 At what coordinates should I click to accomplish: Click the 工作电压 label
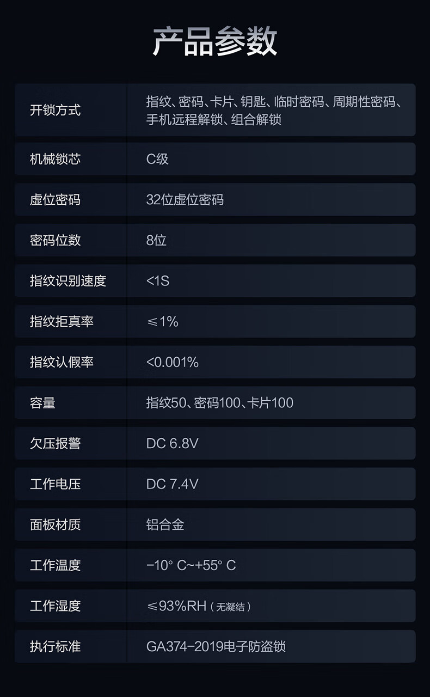click(55, 484)
